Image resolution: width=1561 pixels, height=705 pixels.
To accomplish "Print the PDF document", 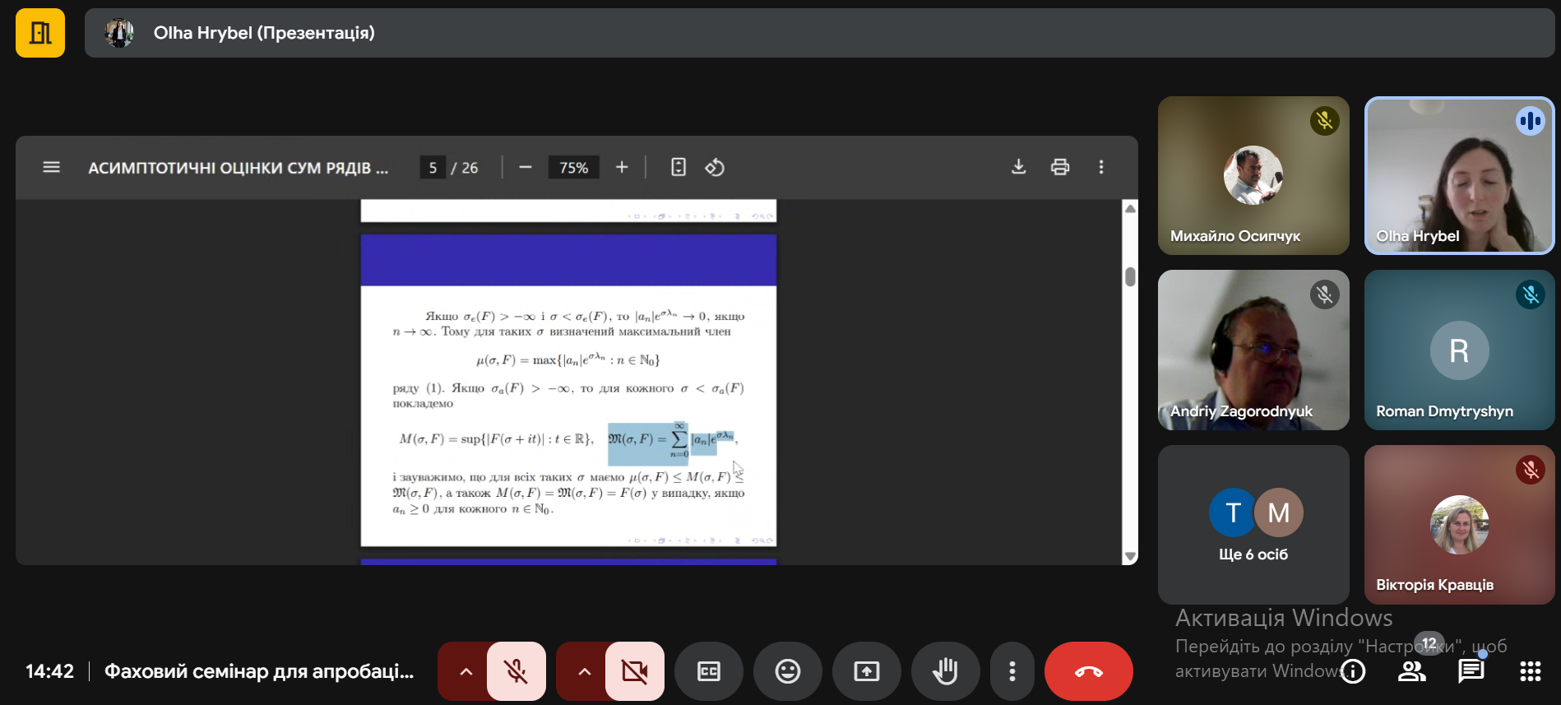I will click(1060, 167).
